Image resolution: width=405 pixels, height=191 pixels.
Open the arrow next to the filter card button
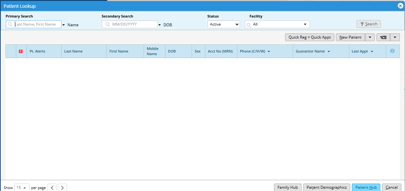coord(395,37)
